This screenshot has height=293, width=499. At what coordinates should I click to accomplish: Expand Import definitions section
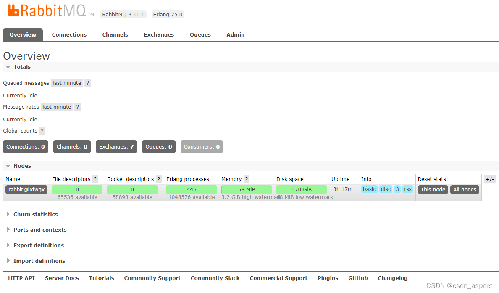pos(39,261)
